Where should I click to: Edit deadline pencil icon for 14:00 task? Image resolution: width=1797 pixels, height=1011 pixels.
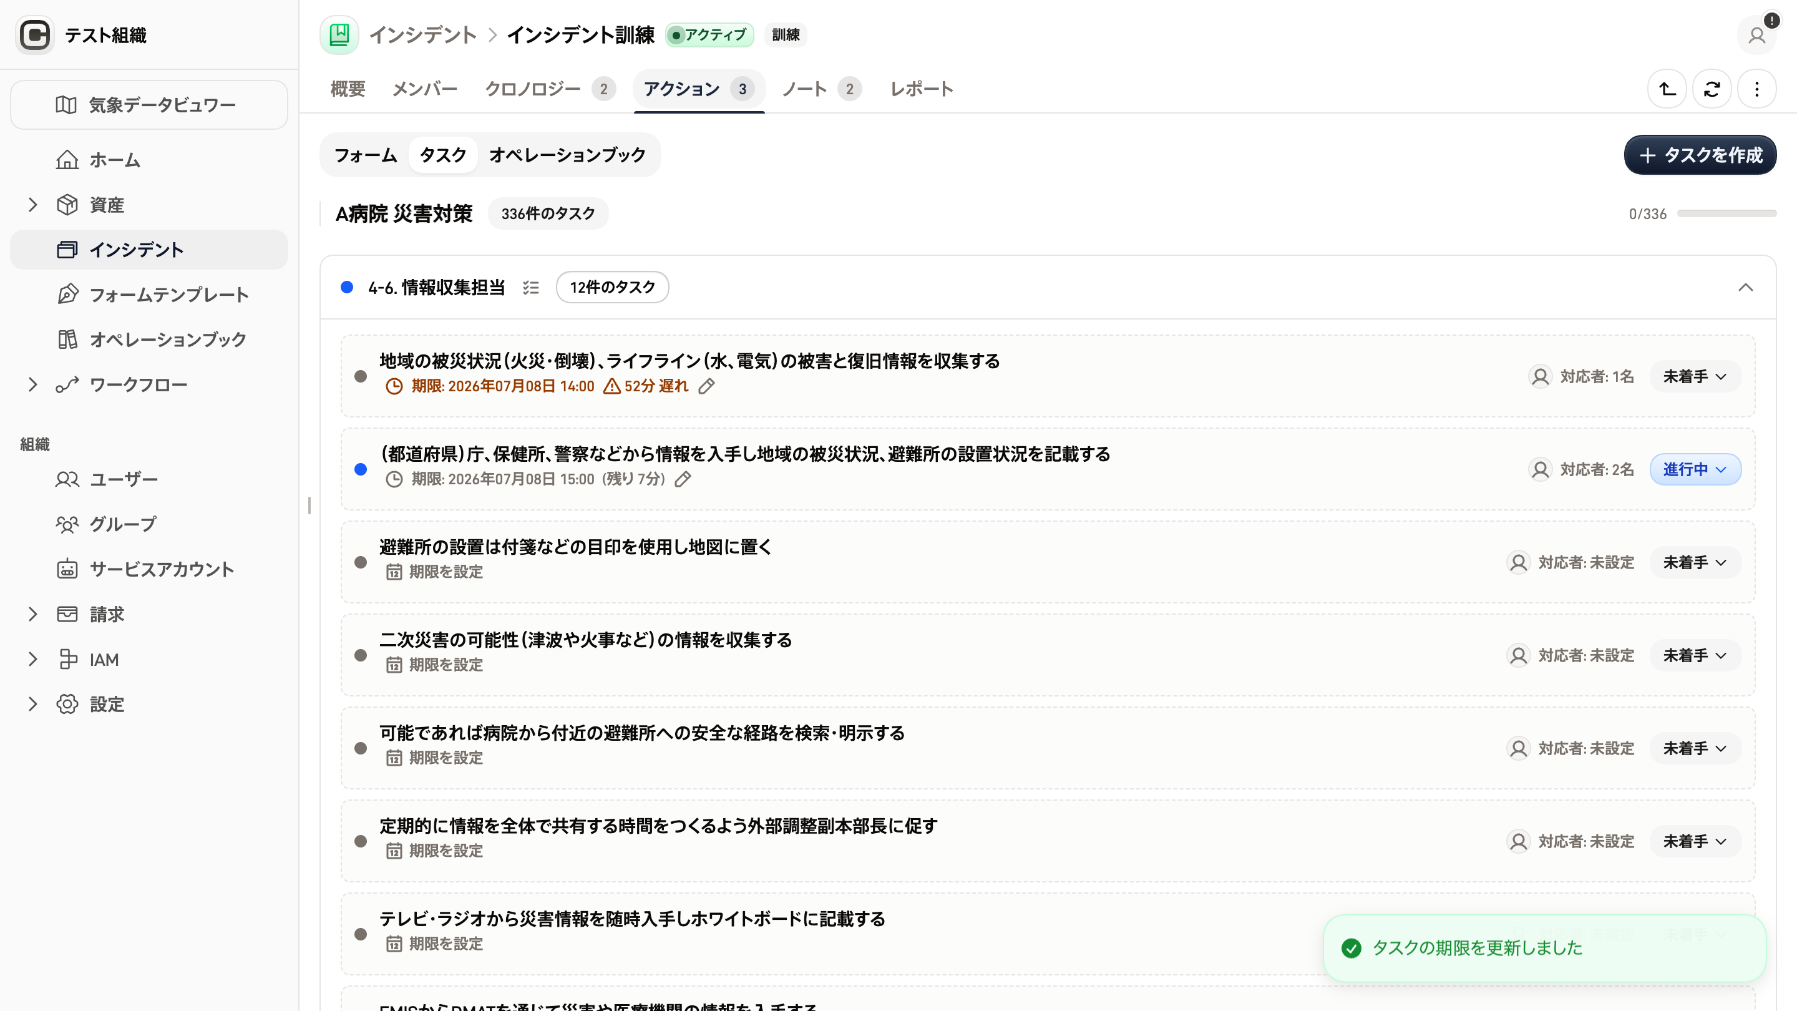(707, 386)
